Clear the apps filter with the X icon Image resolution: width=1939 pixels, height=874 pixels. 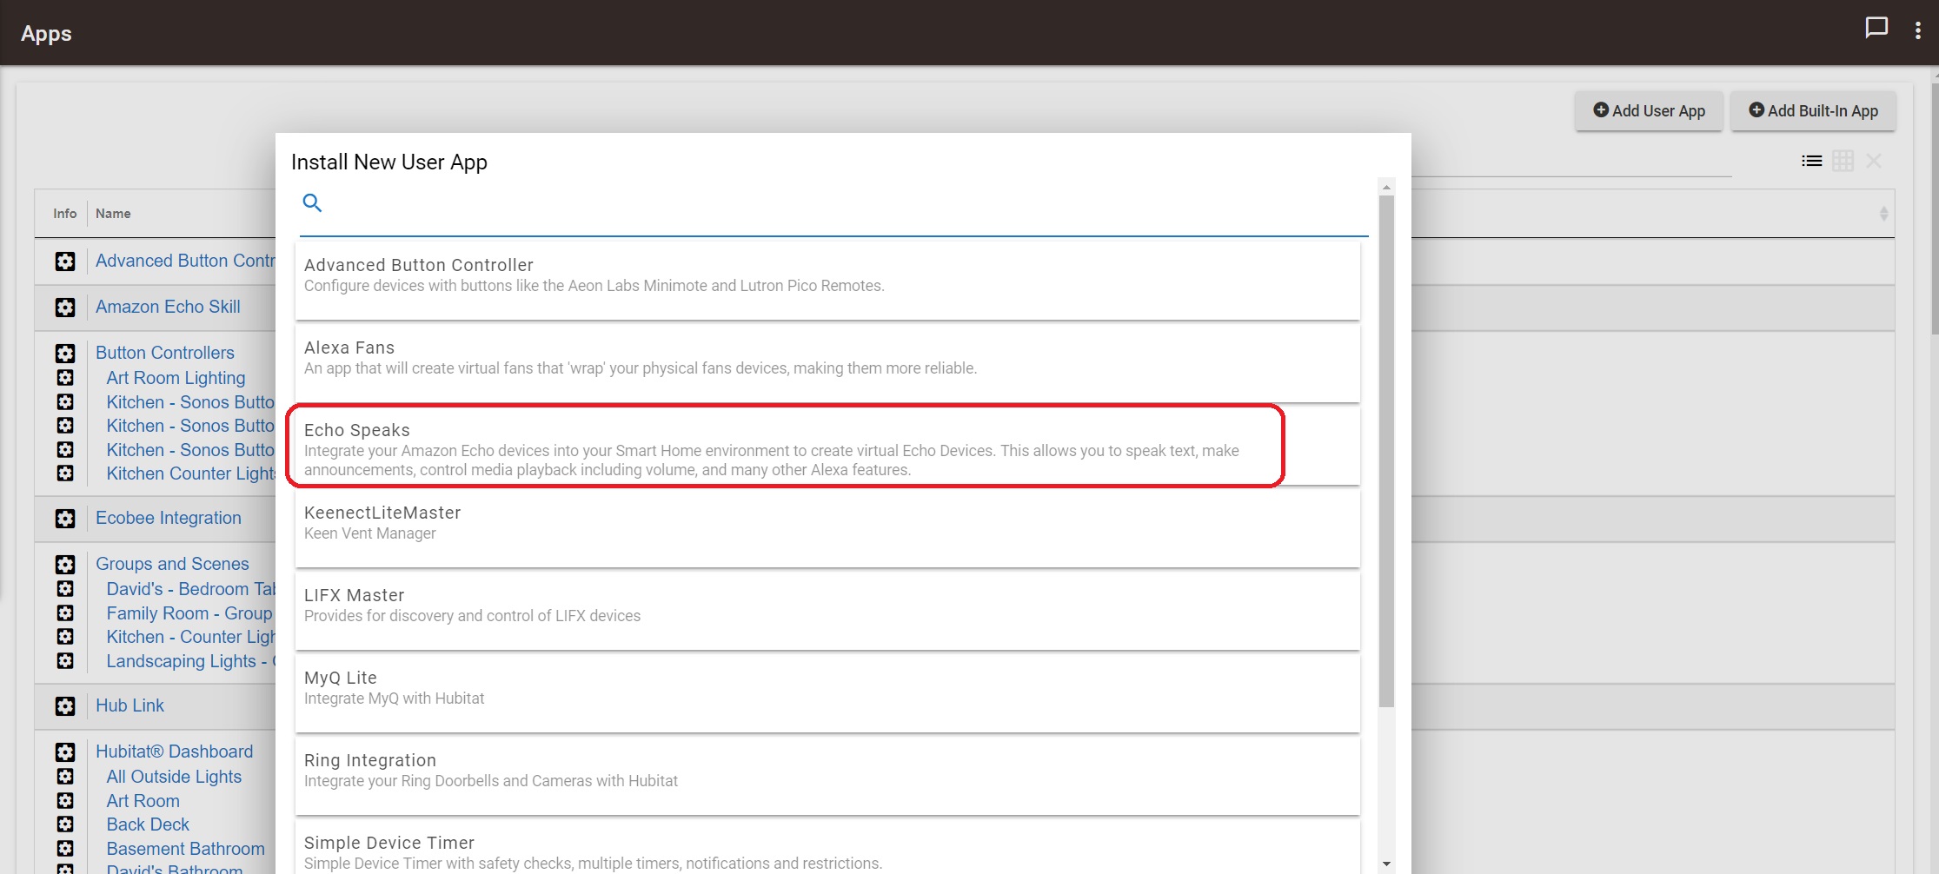coord(1874,161)
